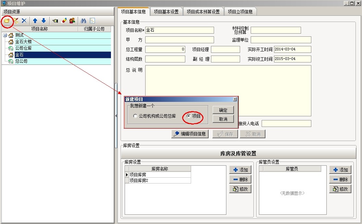Click the eraser toolbar icon

coord(64,21)
